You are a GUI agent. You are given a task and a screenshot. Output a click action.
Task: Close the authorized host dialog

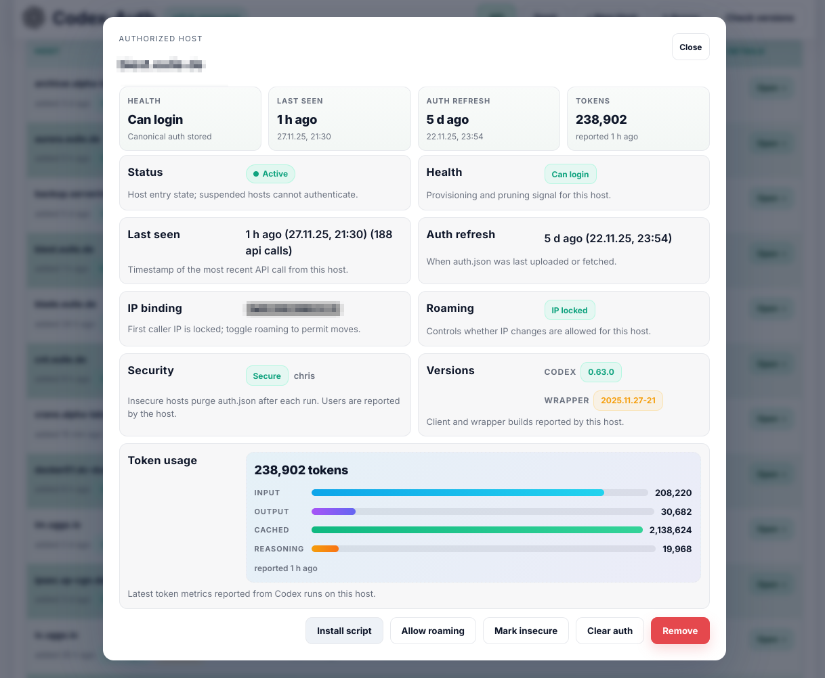click(x=690, y=47)
